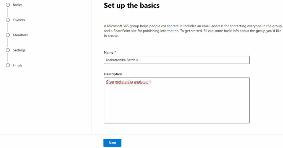Select the Settings step circle
Screen dimensions: 283x148
click(8, 50)
